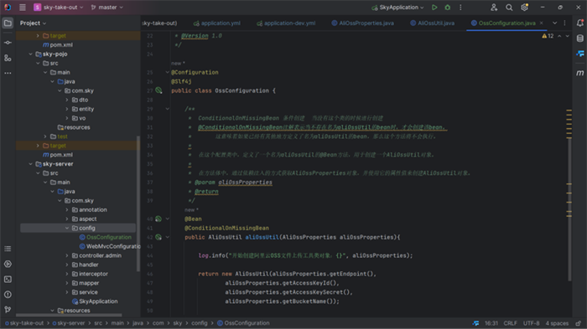Screen dimensions: 587x329
Task: Change UTF-8 file encoding
Action: pos(531,323)
